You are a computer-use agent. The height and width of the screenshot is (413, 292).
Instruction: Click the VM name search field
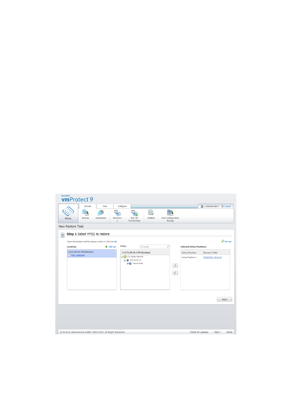pyautogui.click(x=153, y=247)
